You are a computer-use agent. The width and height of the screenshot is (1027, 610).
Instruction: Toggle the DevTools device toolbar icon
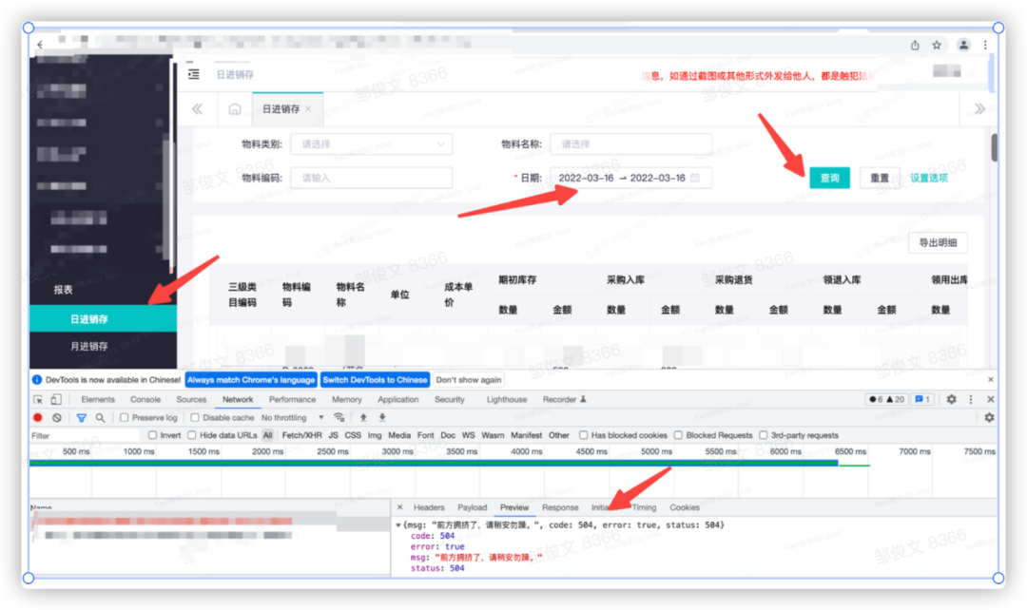[56, 399]
